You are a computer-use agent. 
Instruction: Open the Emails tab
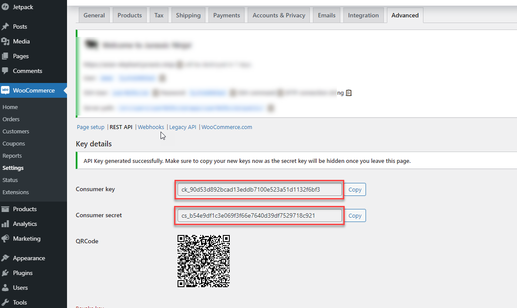pyautogui.click(x=327, y=15)
